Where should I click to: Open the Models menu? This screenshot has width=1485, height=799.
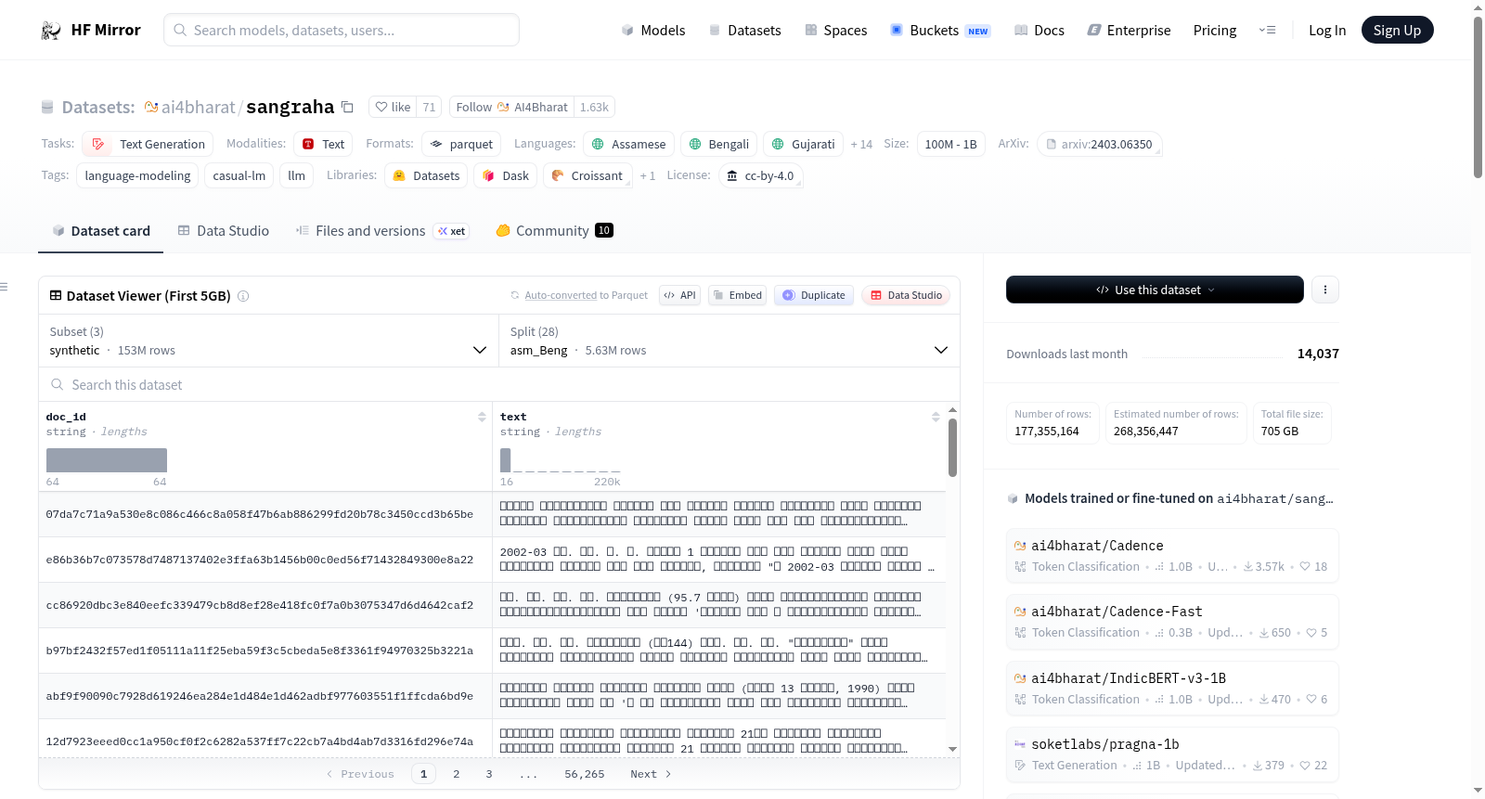click(x=653, y=31)
